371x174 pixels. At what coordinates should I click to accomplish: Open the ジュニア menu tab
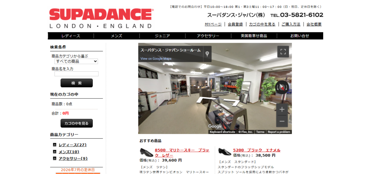click(x=162, y=36)
